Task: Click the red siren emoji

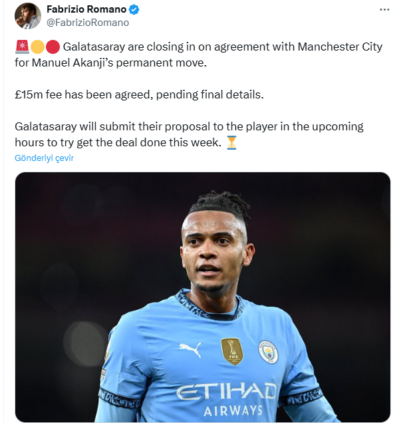Action: [21, 48]
